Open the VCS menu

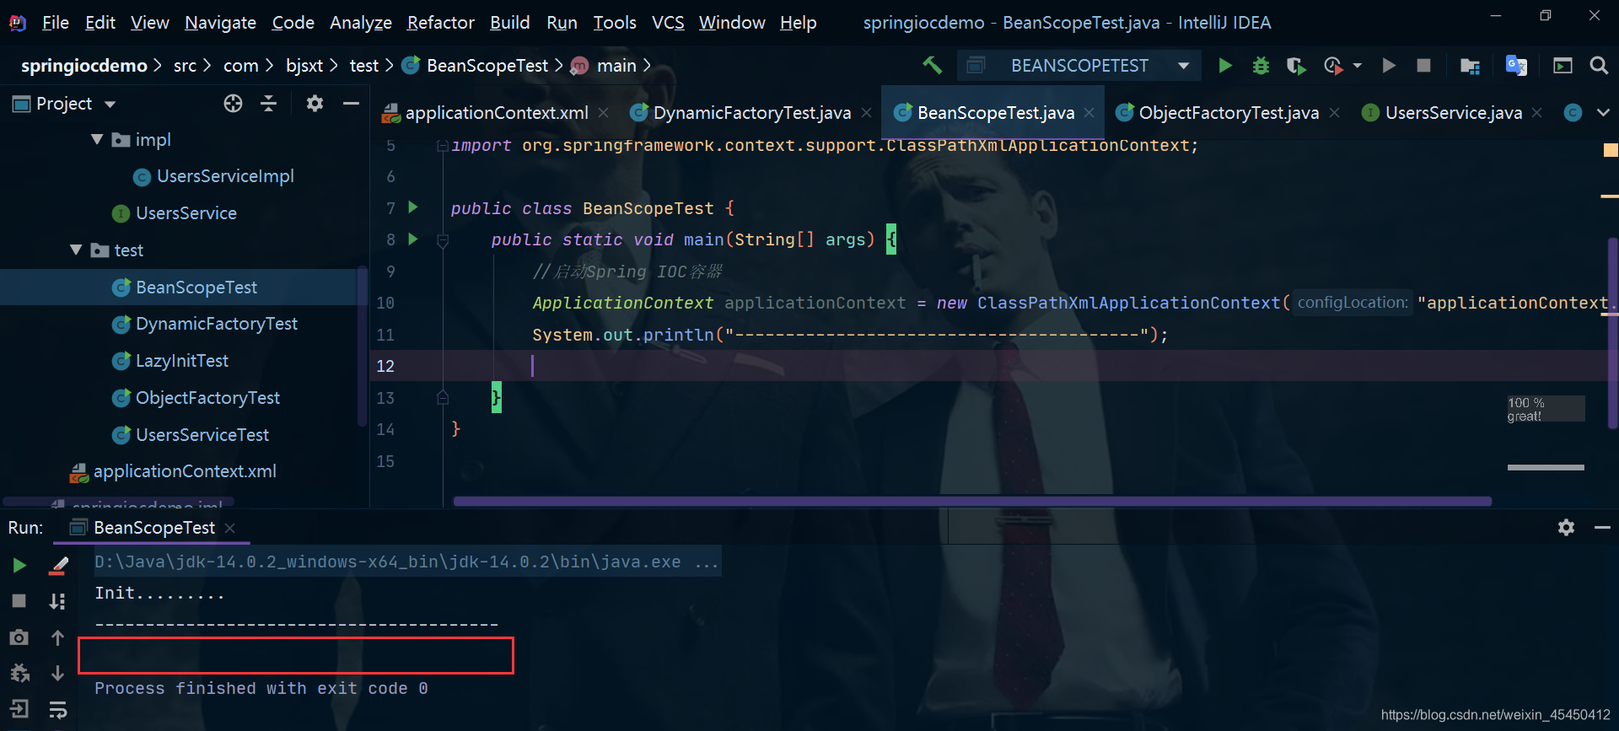668,23
